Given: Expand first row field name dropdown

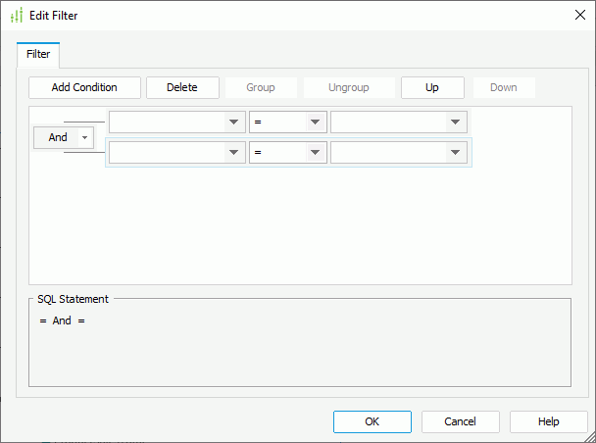Looking at the screenshot, I should coord(233,123).
